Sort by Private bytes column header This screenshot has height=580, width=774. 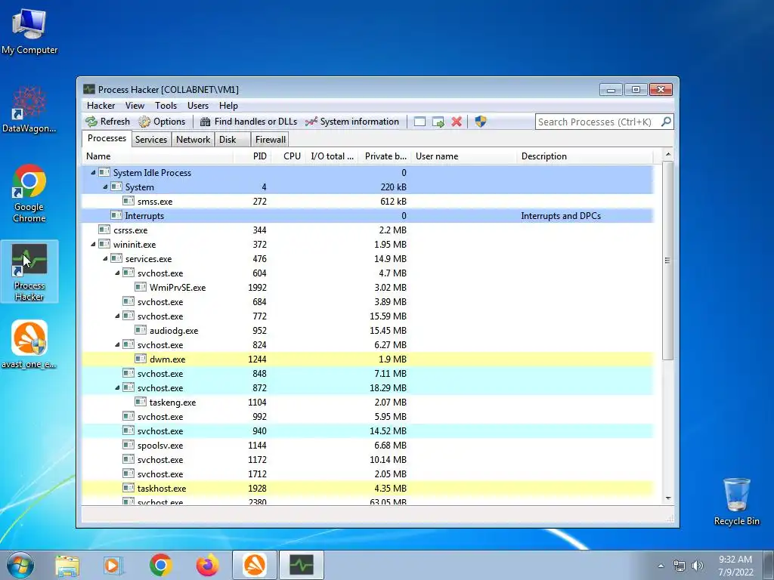385,156
